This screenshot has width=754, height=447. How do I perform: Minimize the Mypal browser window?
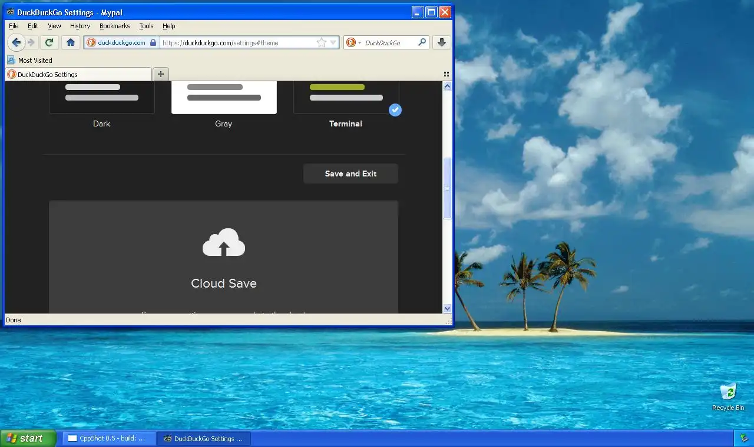tap(418, 12)
